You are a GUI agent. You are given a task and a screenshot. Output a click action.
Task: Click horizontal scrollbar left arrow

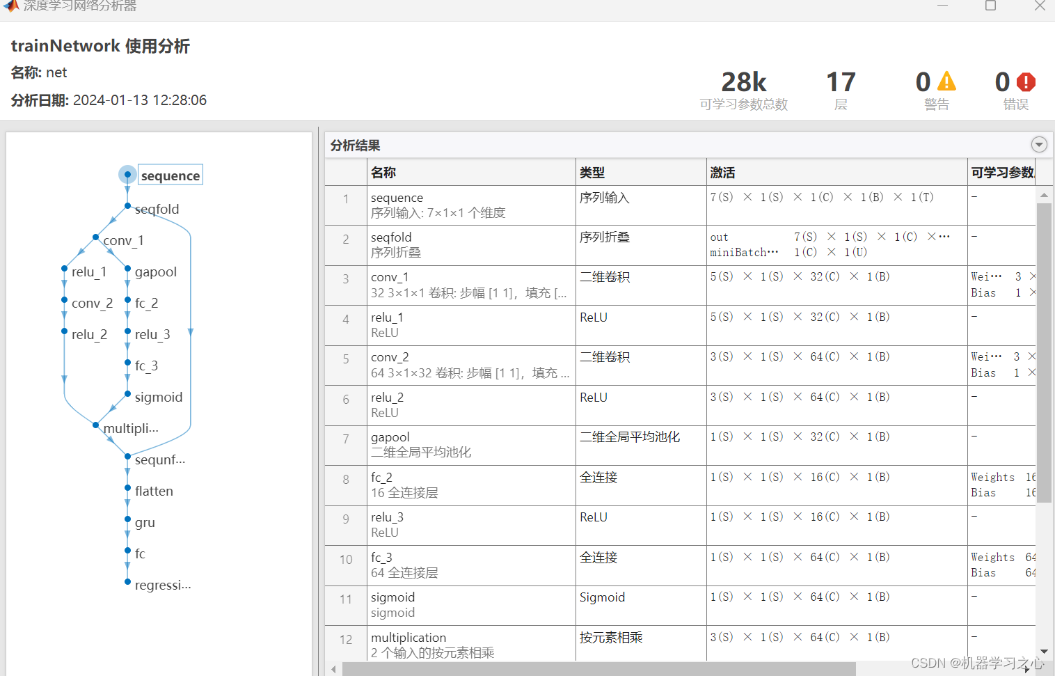pyautogui.click(x=334, y=669)
